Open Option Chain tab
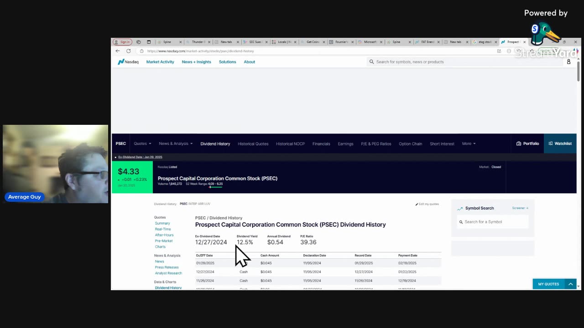 [410, 144]
